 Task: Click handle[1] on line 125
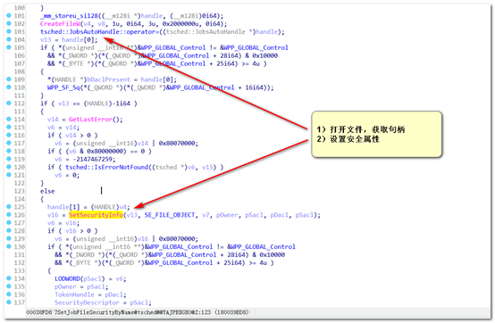pyautogui.click(x=63, y=207)
